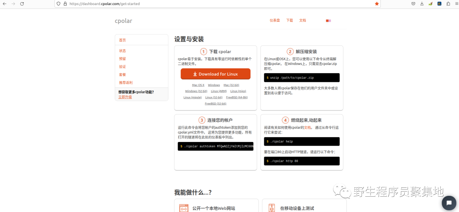459x212 pixels.
Task: Click the 想获取更多cpolar功能? text
Action: 136,92
